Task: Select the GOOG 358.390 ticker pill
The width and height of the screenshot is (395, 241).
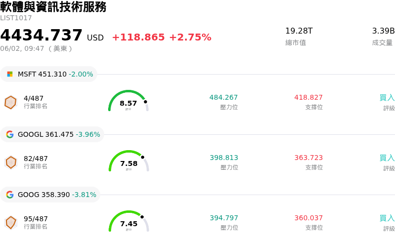Action: click(50, 195)
